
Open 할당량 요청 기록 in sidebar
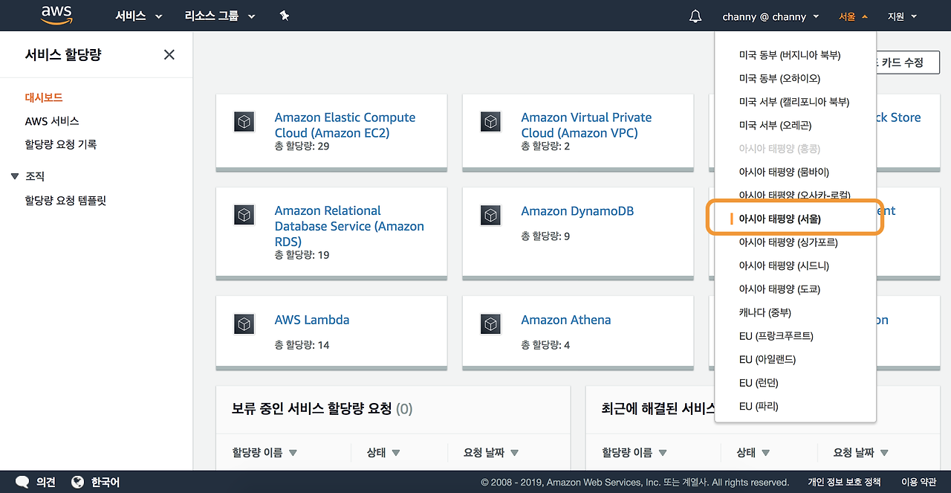(61, 144)
